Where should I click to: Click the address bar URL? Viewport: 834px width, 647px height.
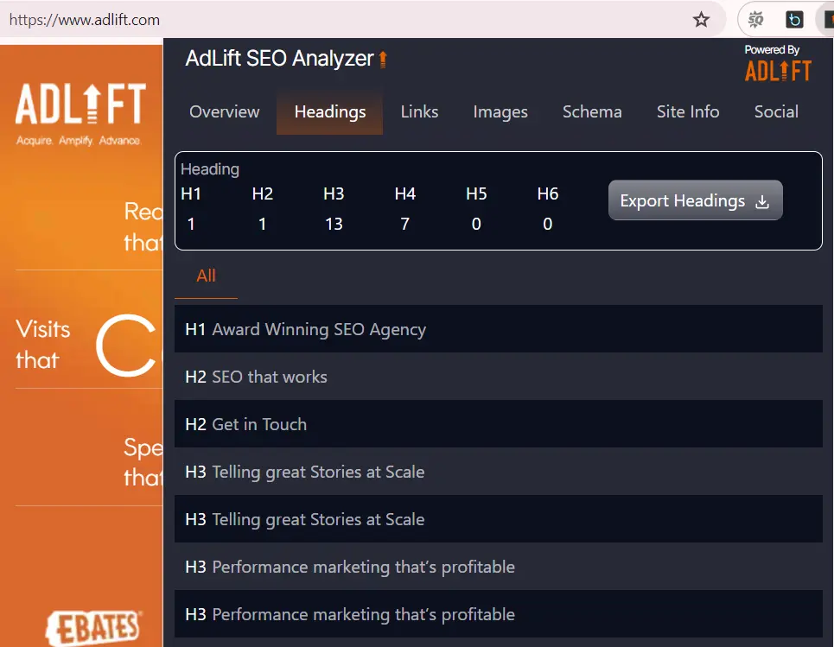click(85, 20)
